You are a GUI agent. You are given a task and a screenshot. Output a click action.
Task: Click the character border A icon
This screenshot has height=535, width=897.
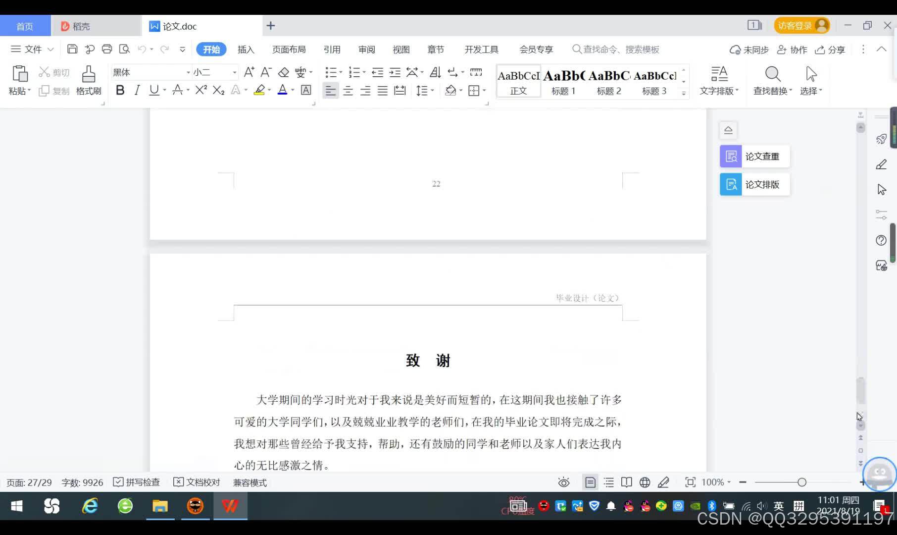(x=306, y=90)
